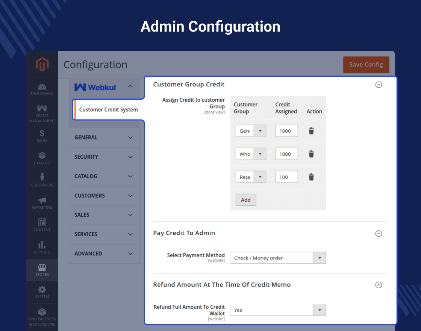Open the Wholesale customer group dropdown
Image resolution: width=421 pixels, height=331 pixels.
coord(251,154)
